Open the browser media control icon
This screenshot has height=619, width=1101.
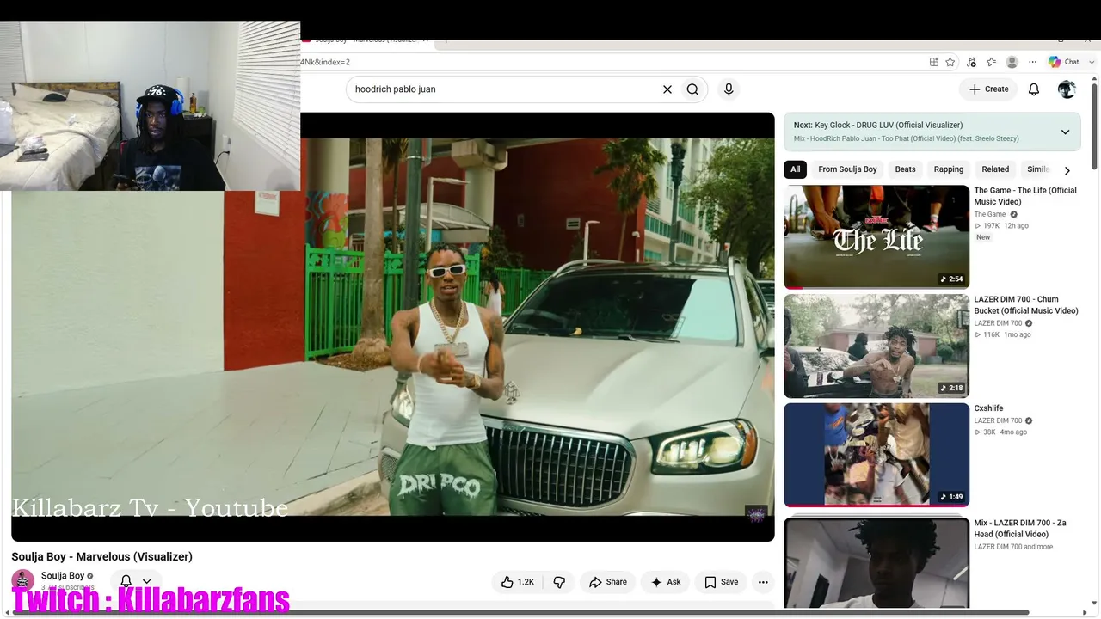coord(971,62)
